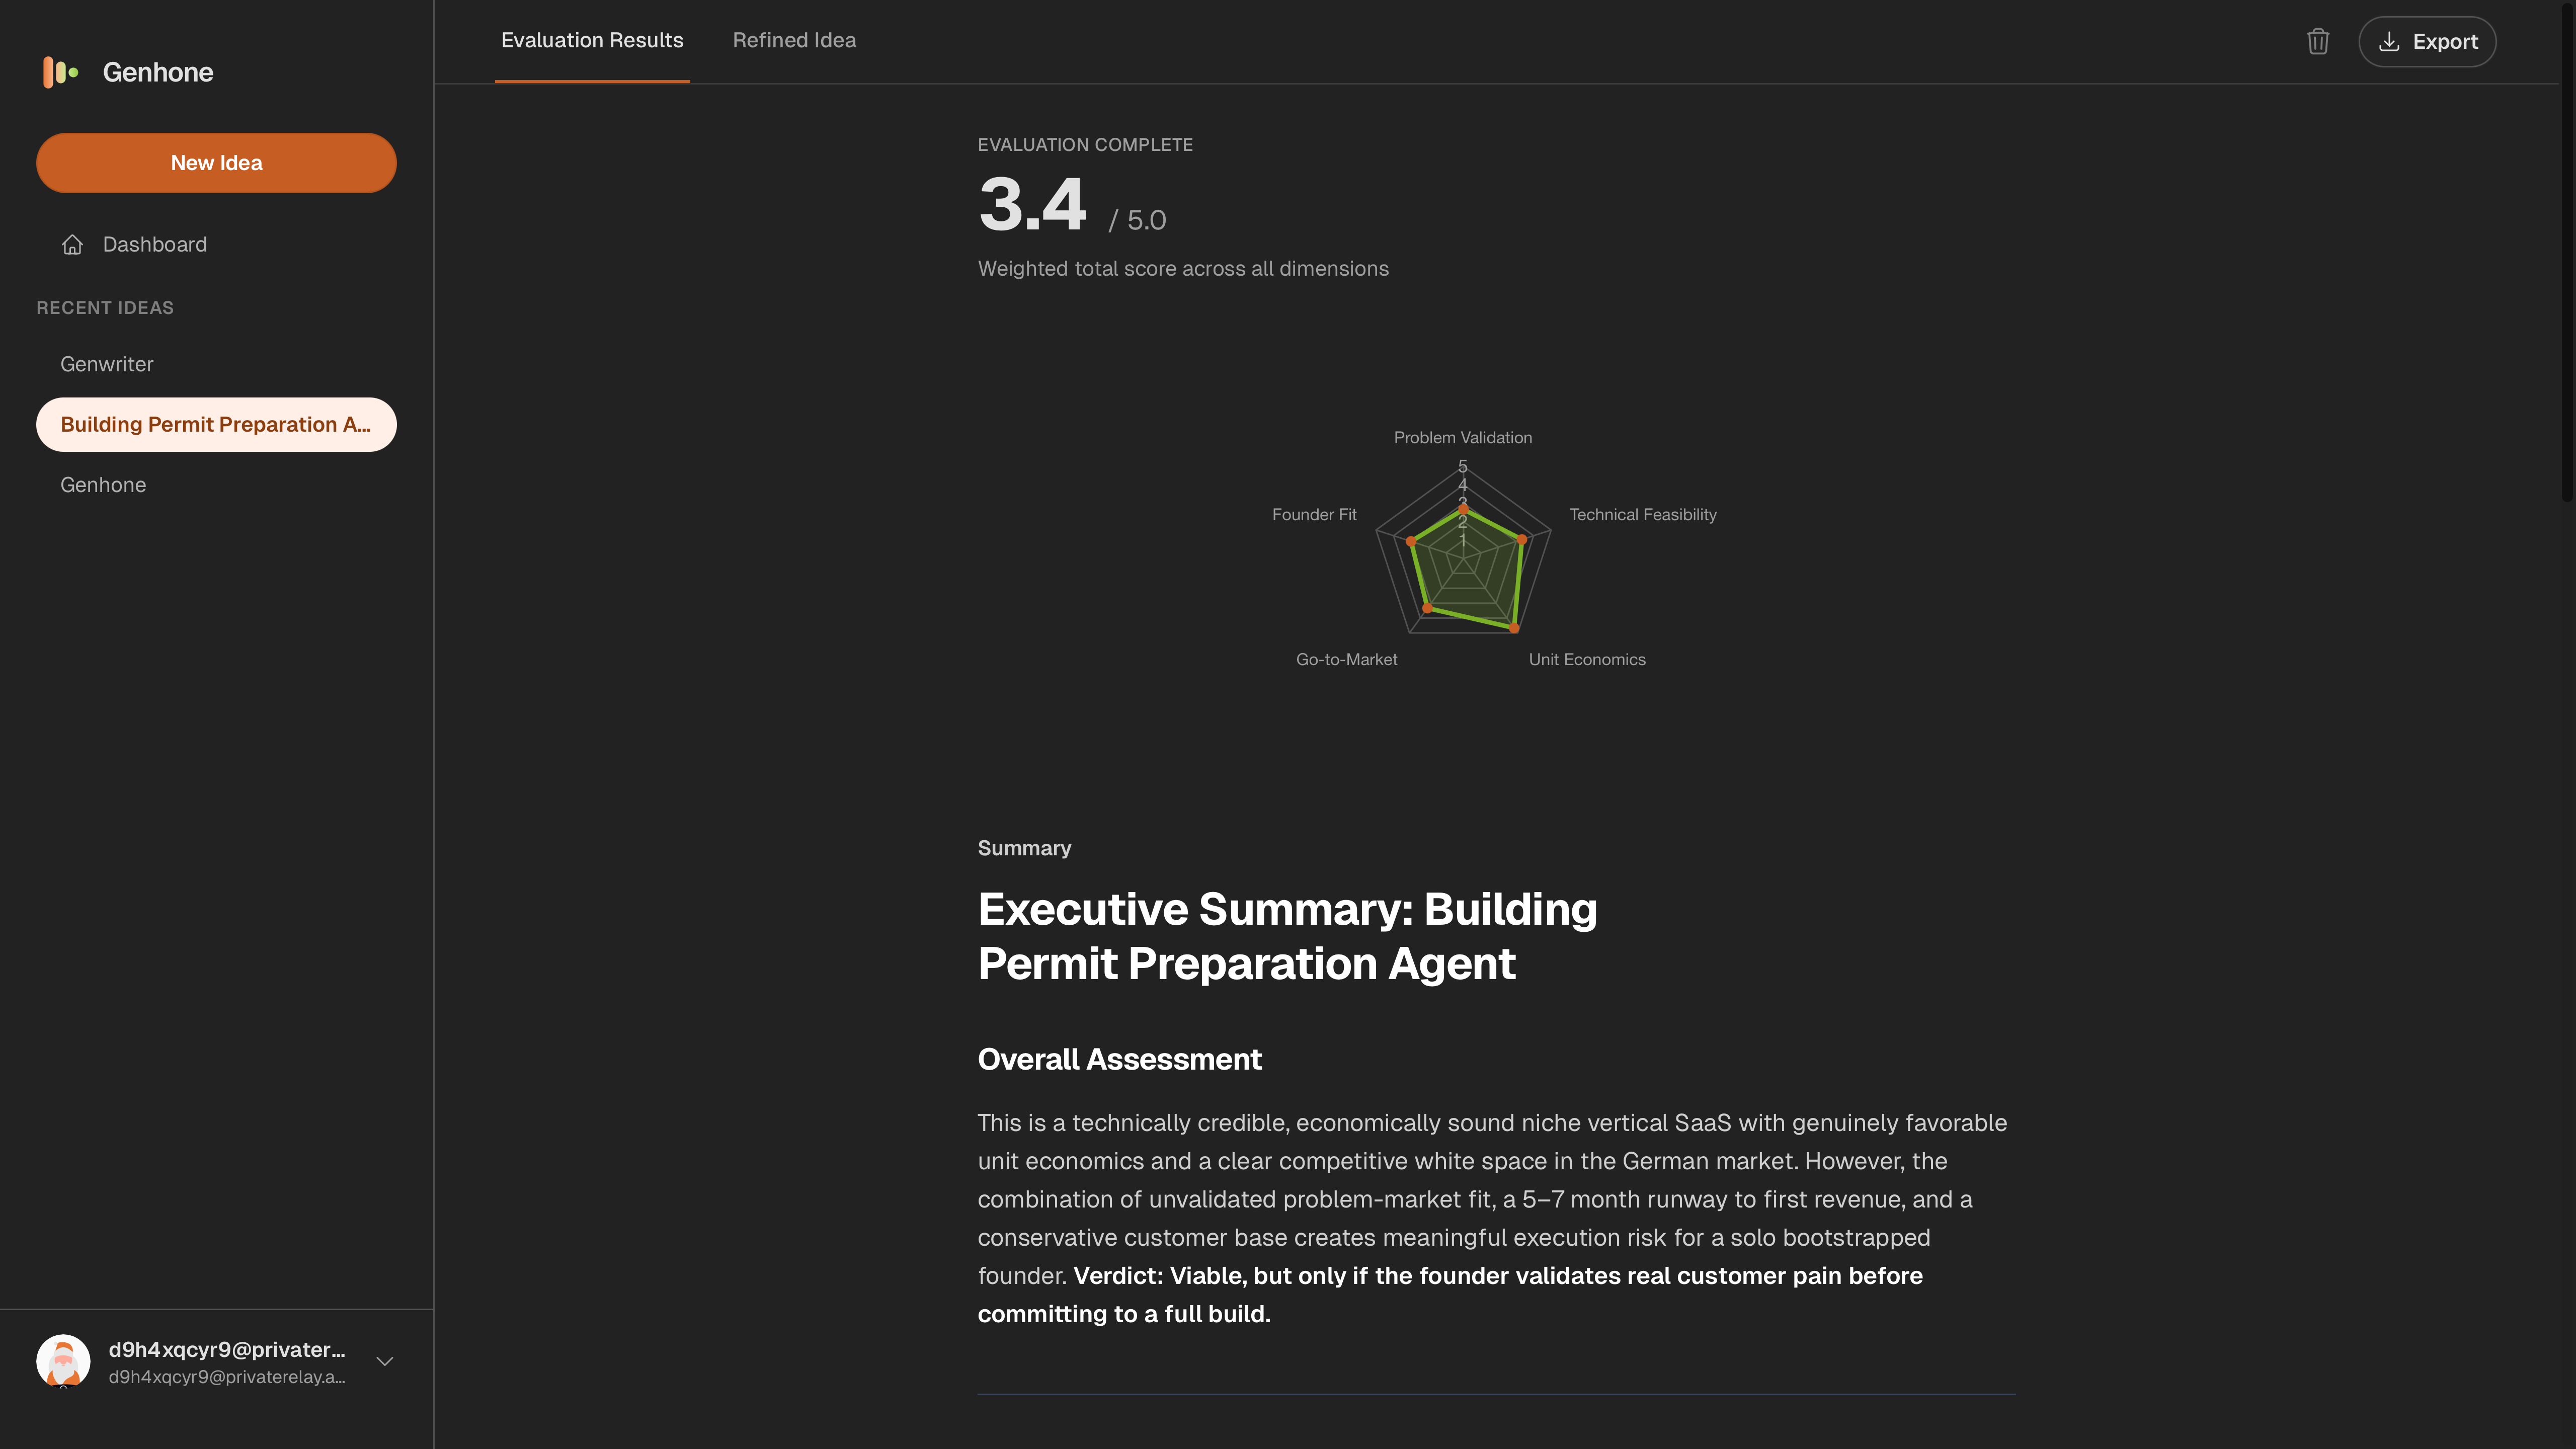This screenshot has height=1449, width=2576.
Task: Expand the account menu chevron
Action: [x=385, y=1361]
